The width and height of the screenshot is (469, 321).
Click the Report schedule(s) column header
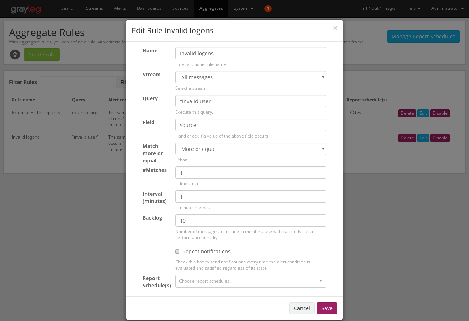tap(367, 100)
